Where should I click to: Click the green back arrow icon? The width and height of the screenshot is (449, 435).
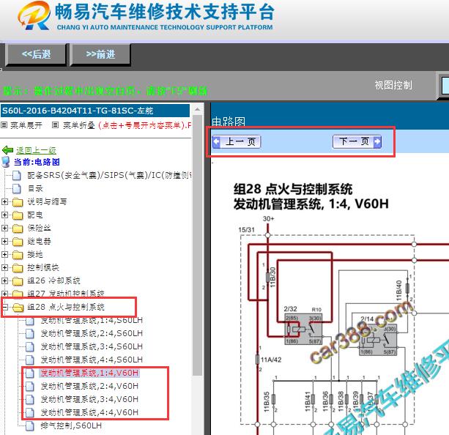tap(8, 150)
